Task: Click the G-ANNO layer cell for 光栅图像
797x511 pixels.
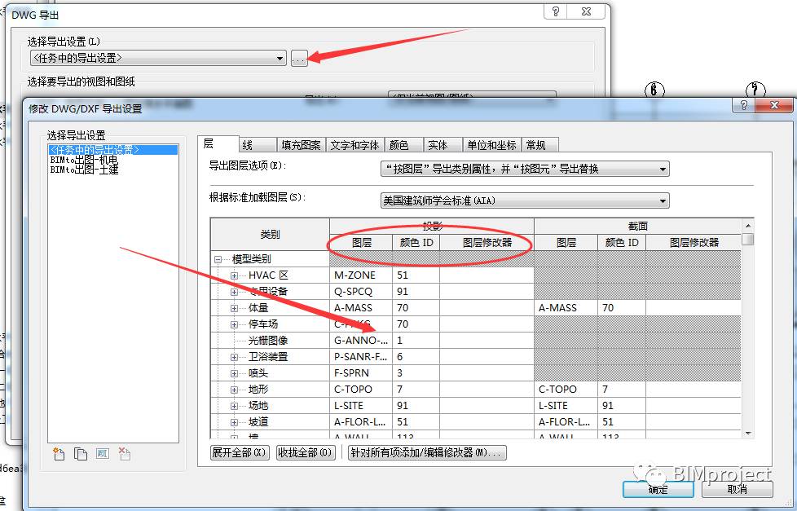Action: pyautogui.click(x=361, y=341)
